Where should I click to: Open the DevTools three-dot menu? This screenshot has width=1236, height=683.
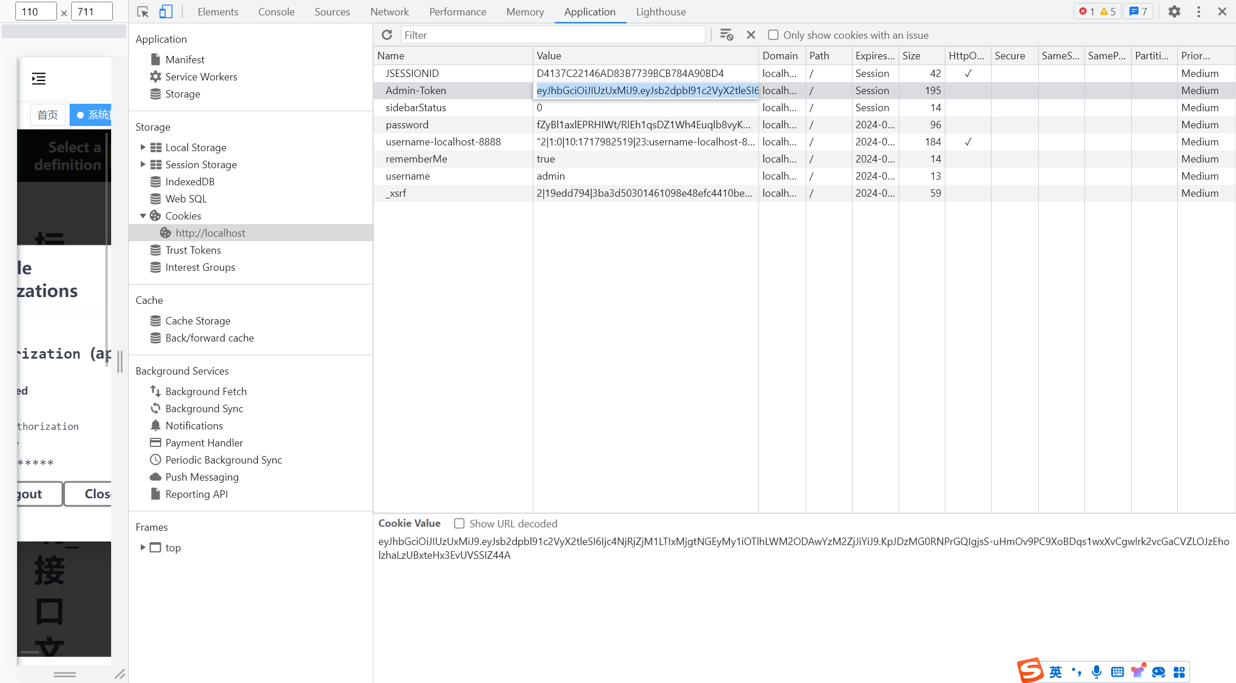point(1198,11)
